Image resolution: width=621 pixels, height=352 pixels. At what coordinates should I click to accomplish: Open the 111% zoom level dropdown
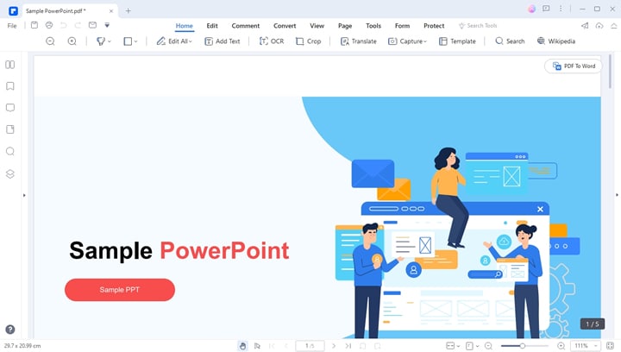pyautogui.click(x=586, y=346)
